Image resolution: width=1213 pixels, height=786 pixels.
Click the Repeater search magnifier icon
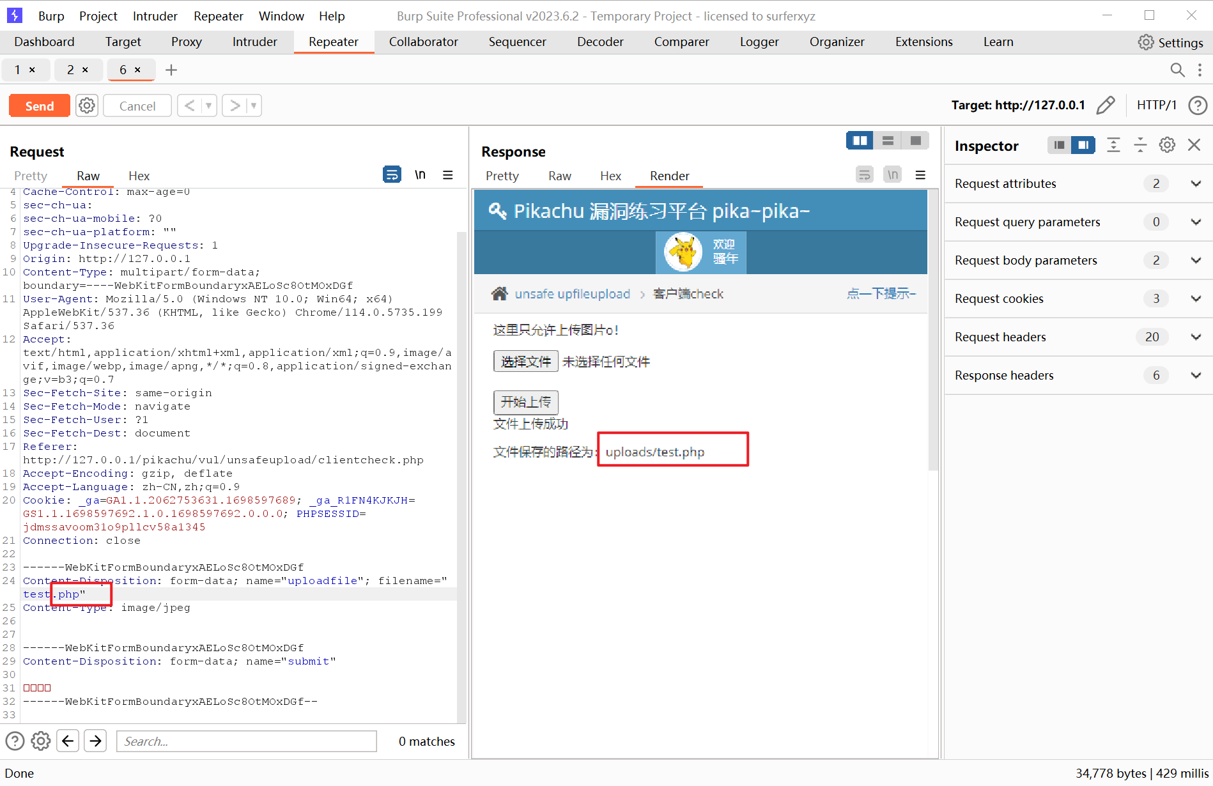(1177, 70)
